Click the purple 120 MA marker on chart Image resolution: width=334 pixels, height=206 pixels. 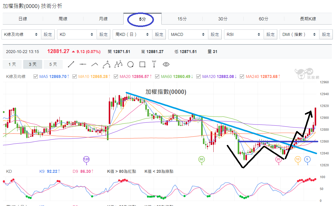click(86, 159)
